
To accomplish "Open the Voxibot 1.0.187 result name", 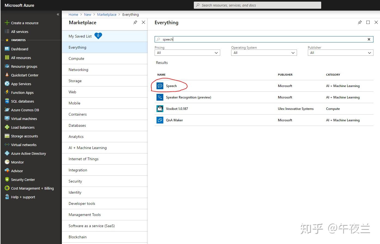I will pos(177,109).
